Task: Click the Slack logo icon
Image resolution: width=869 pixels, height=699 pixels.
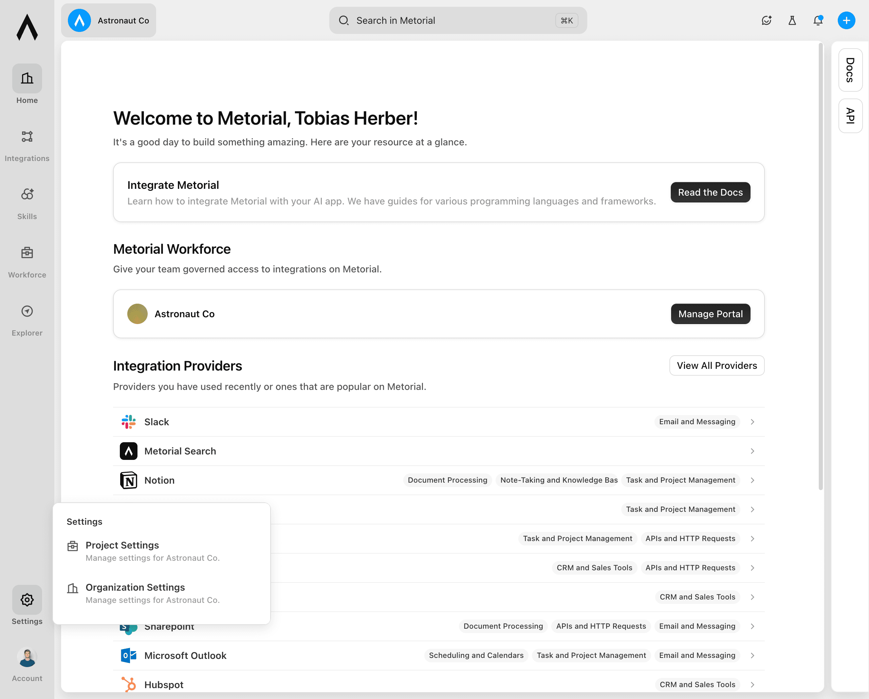Action: click(129, 422)
